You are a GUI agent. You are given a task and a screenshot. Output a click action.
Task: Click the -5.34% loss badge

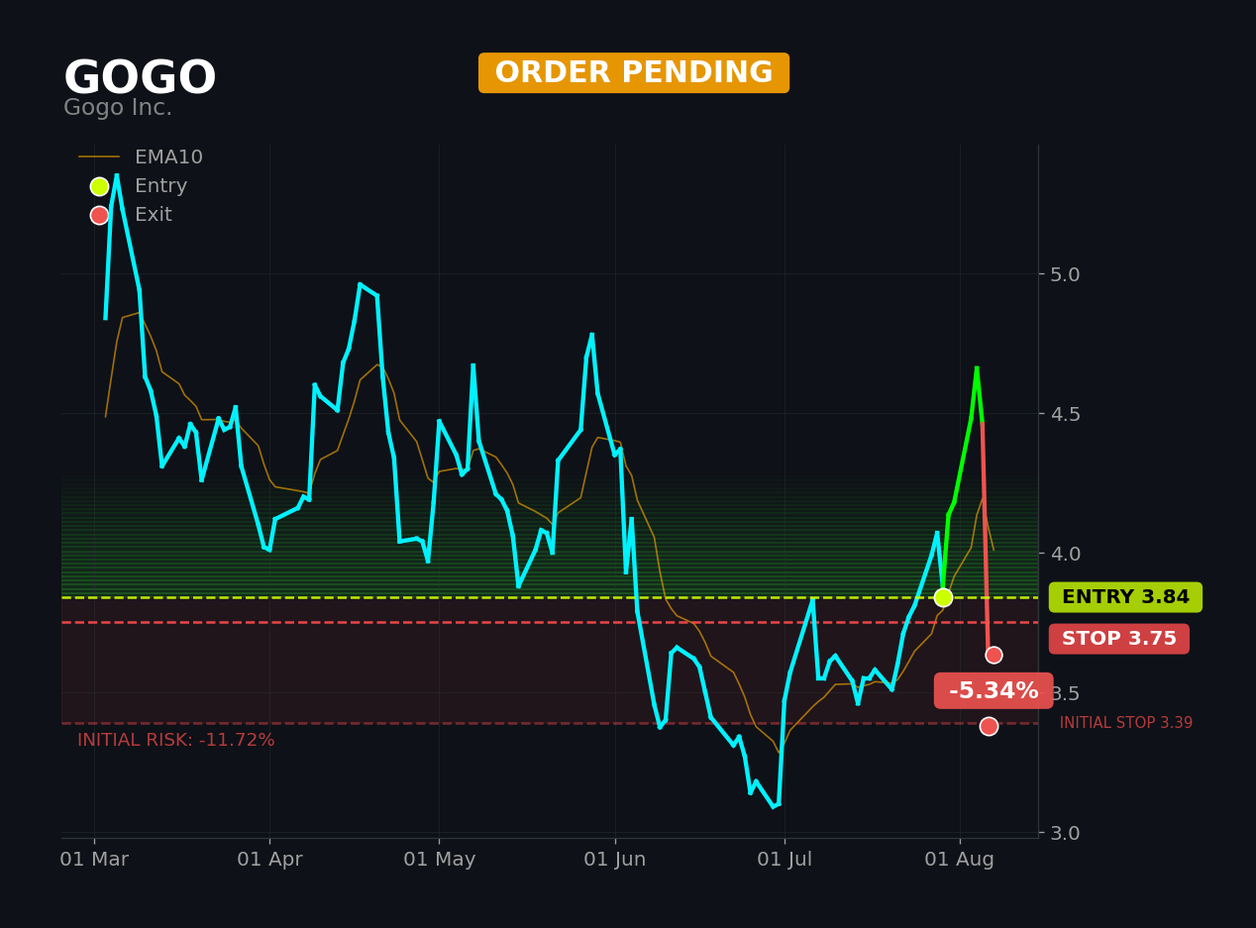(994, 691)
